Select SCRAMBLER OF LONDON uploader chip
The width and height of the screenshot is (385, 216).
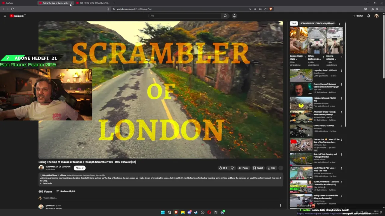pyautogui.click(x=318, y=23)
